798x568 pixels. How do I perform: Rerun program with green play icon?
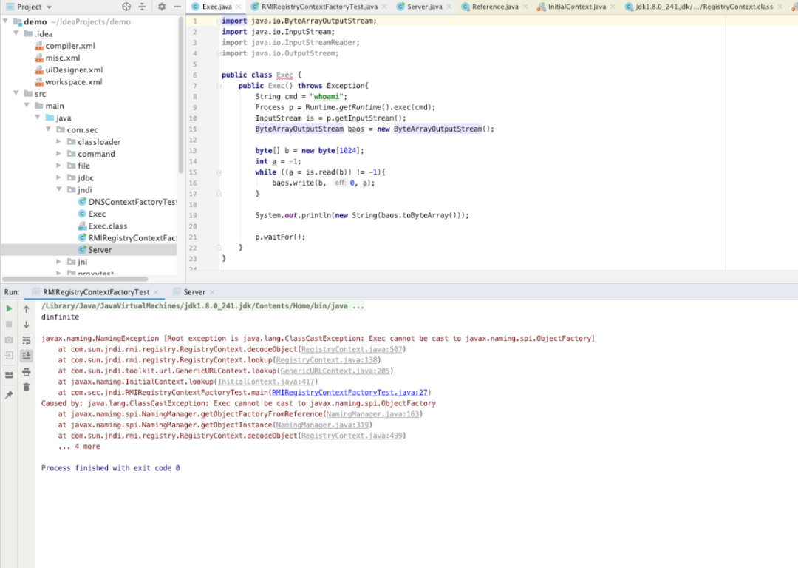coord(9,308)
